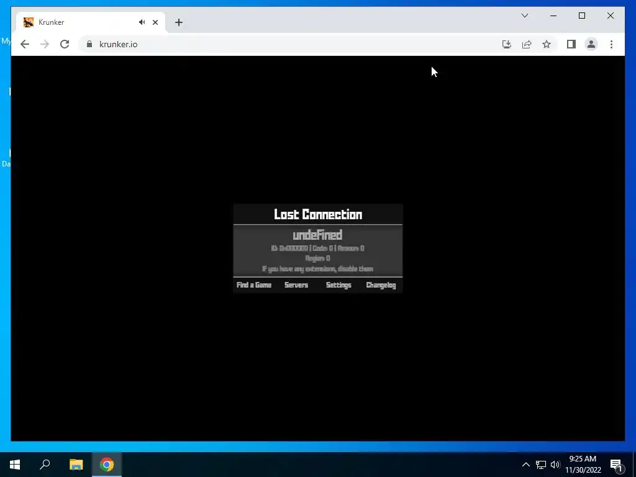Close the Krunker tab

(155, 22)
